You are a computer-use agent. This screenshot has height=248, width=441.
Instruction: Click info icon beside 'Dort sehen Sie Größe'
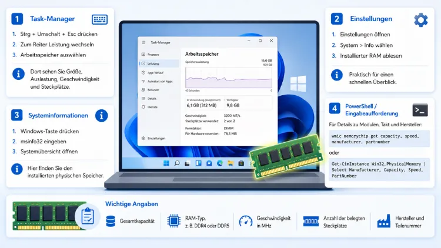click(x=18, y=74)
